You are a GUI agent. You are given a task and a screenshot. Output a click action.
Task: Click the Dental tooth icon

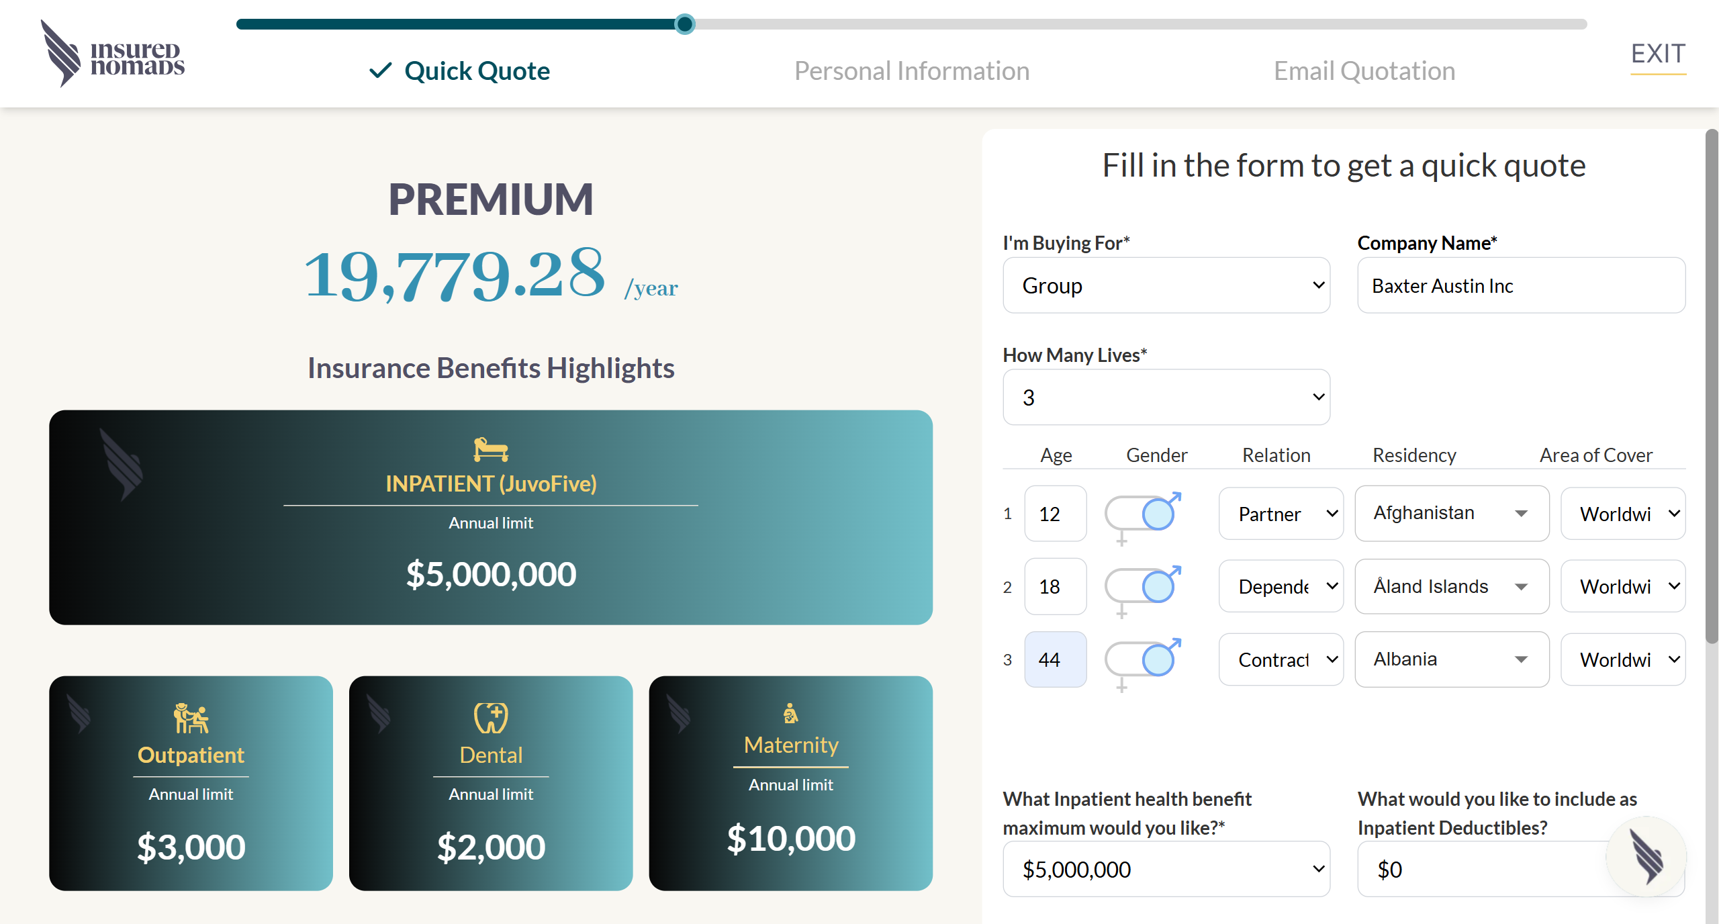tap(491, 718)
